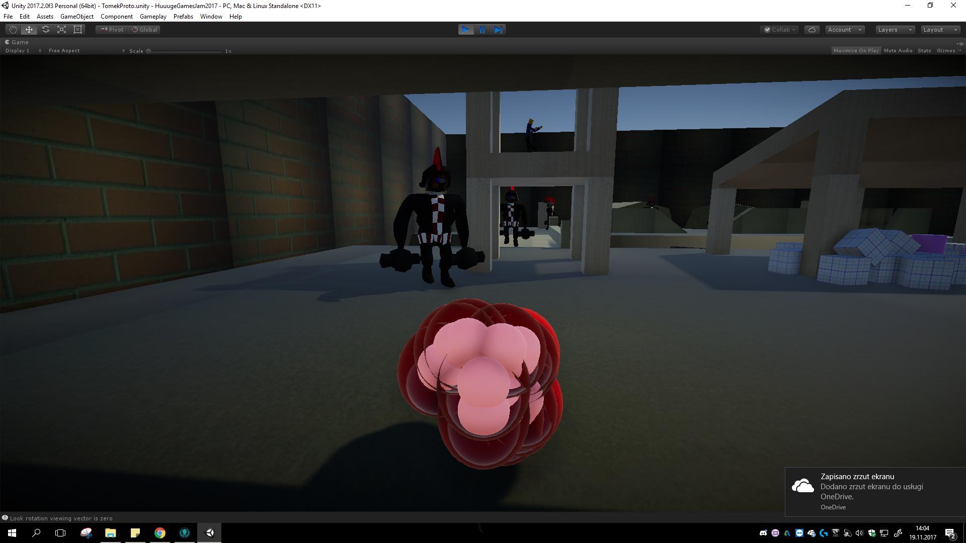
Task: Toggle Pivot handle position mode
Action: [x=112, y=30]
